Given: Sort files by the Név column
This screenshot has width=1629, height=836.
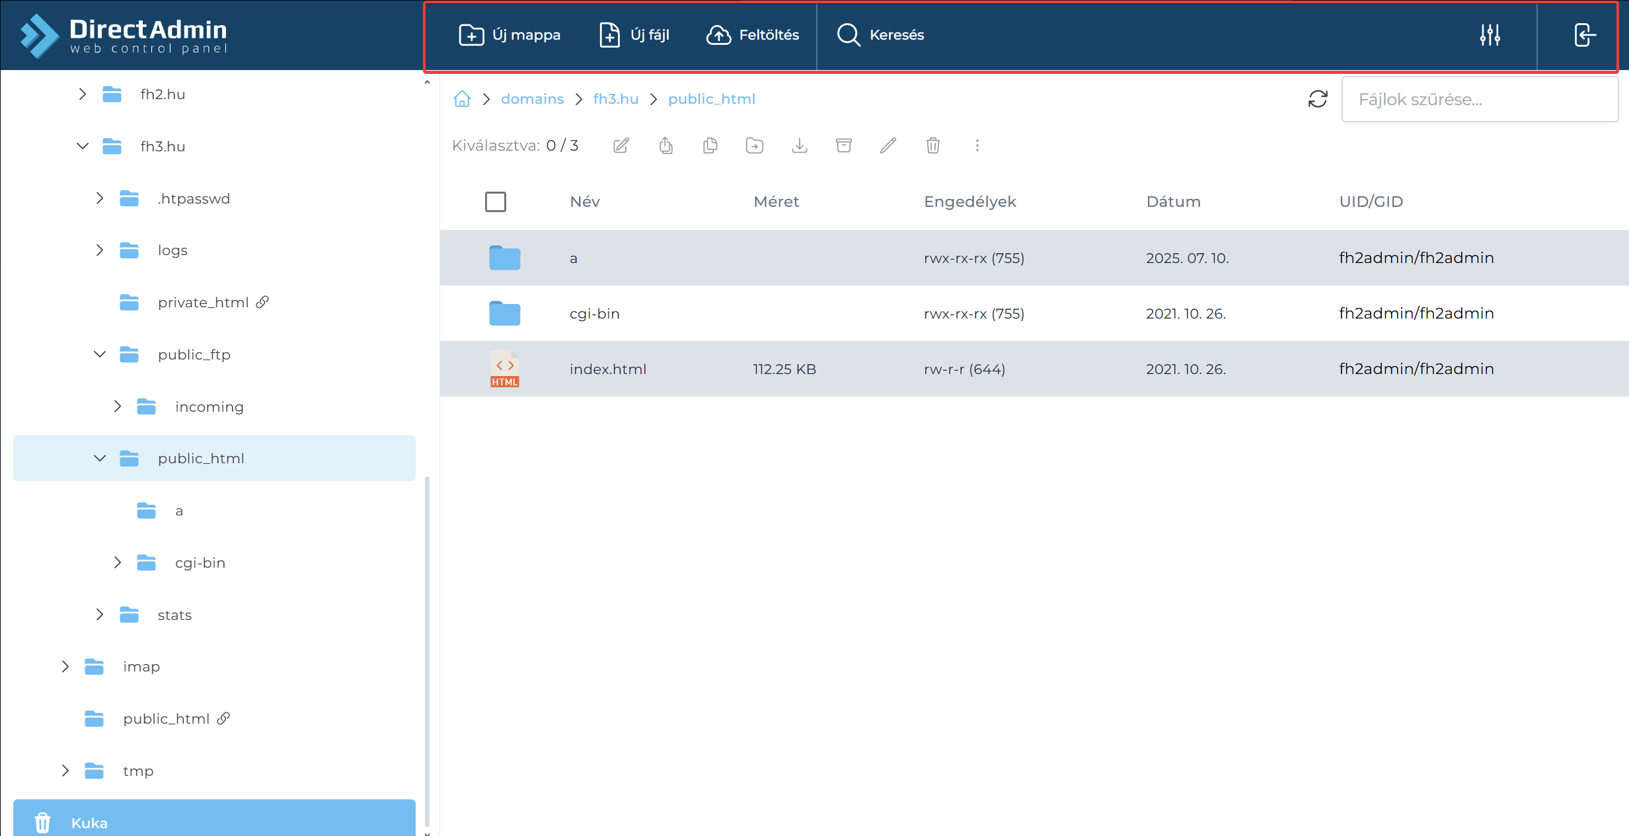Looking at the screenshot, I should coord(585,202).
